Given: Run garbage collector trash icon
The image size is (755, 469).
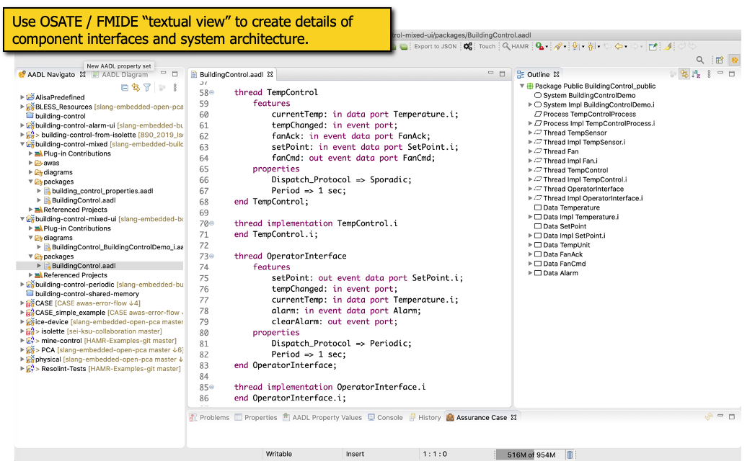Looking at the screenshot, I should 570,455.
